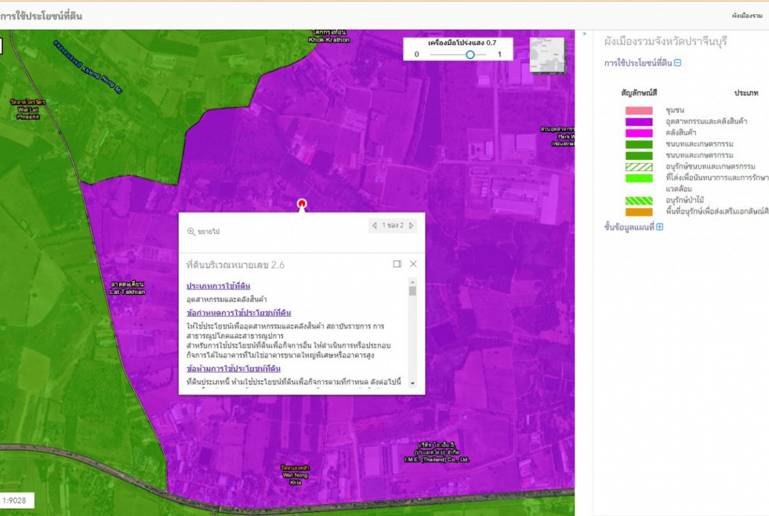
Task: Open the overview map thumbnail
Action: point(547,55)
